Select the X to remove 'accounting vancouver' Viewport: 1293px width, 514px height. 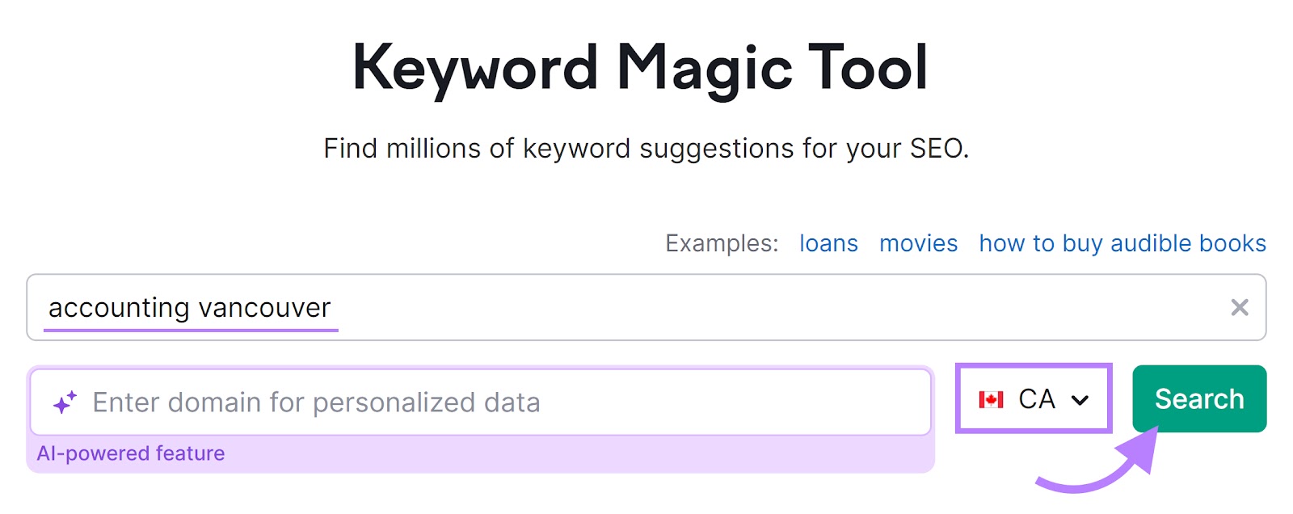point(1238,308)
